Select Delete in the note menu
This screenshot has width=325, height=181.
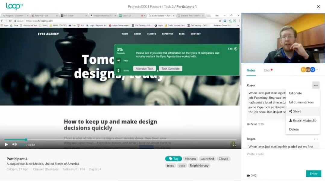click(294, 129)
